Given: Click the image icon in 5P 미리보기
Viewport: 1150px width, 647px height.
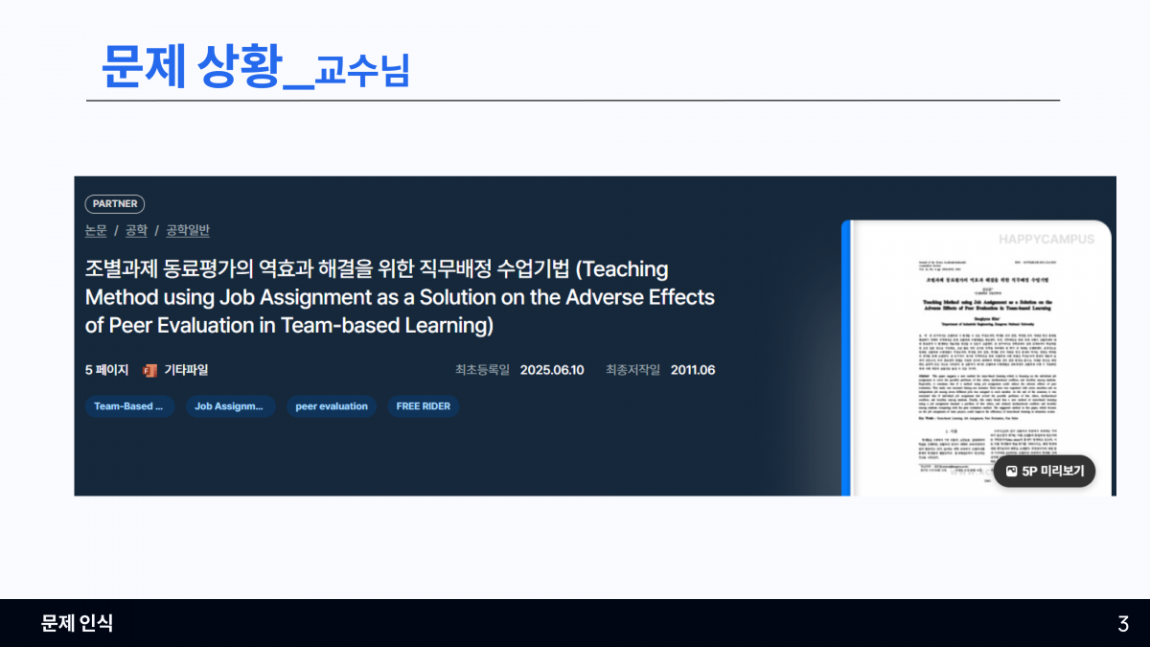Looking at the screenshot, I should 1011,472.
